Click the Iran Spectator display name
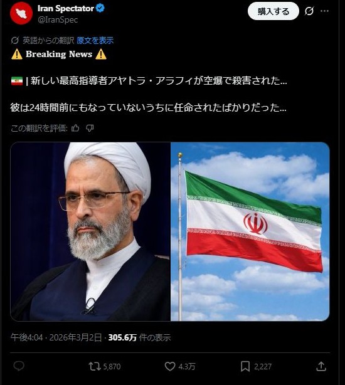The height and width of the screenshot is (385, 345). point(66,8)
